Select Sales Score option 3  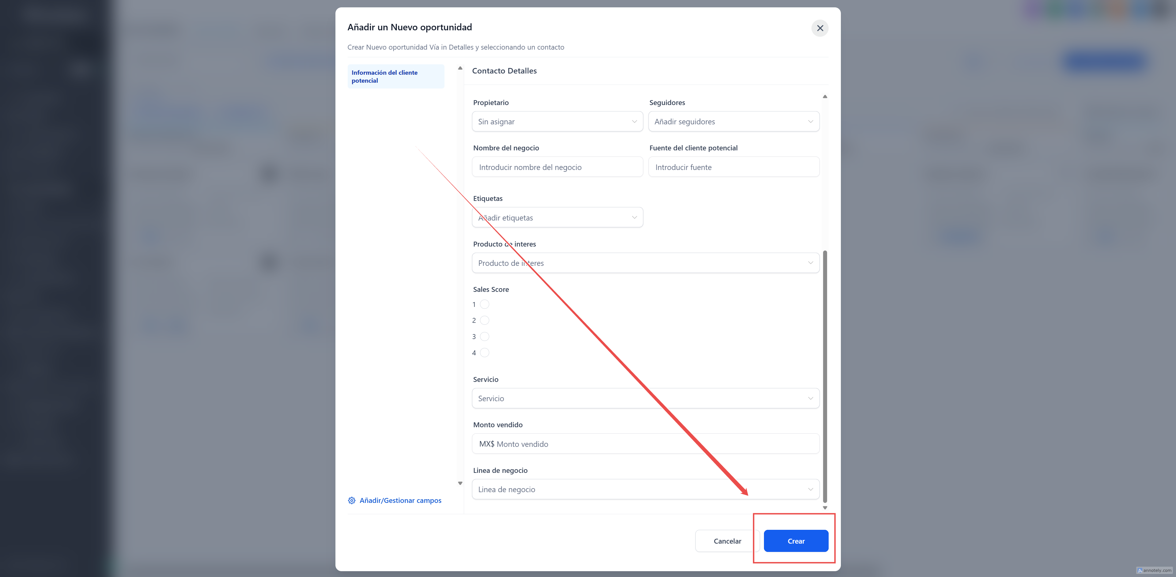tap(484, 337)
